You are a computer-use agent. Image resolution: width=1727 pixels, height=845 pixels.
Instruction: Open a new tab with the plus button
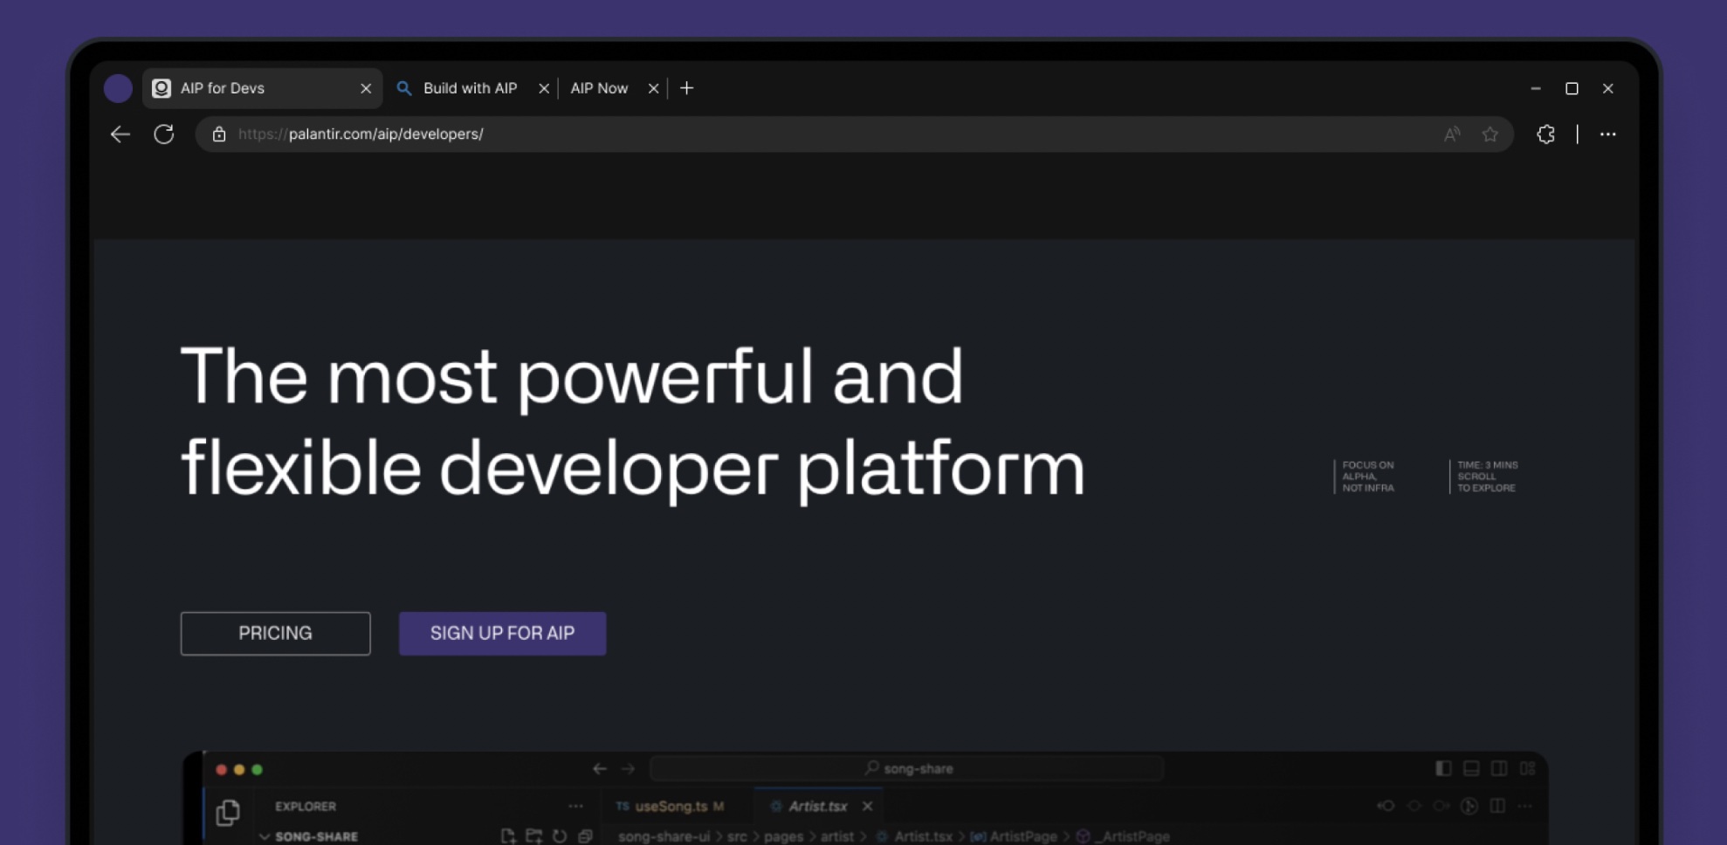pos(687,88)
